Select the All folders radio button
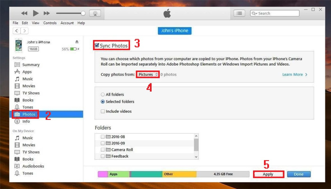 click(x=103, y=94)
